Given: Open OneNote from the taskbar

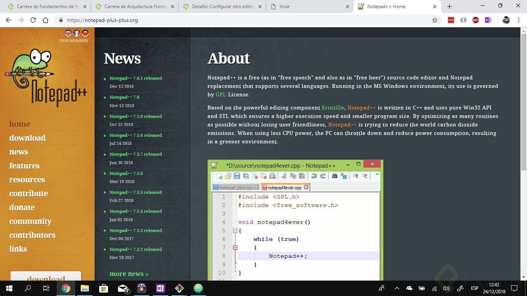Looking at the screenshot, I should point(160,288).
